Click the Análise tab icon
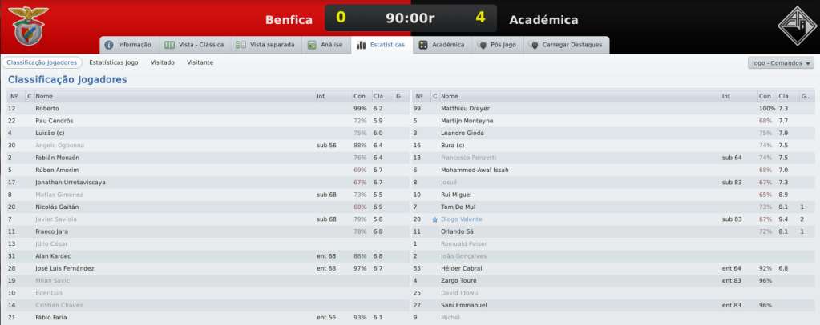Image resolution: width=820 pixels, height=325 pixels. pyautogui.click(x=312, y=45)
